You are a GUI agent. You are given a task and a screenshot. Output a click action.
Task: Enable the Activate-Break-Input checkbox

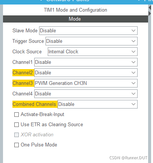(x=17, y=115)
